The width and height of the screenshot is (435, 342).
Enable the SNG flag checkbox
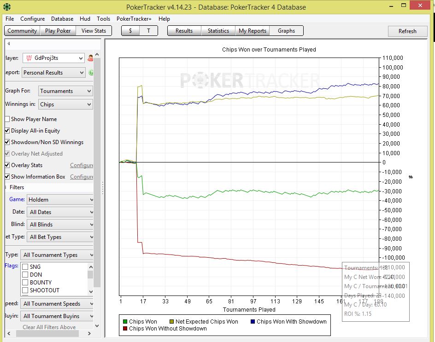(25, 267)
